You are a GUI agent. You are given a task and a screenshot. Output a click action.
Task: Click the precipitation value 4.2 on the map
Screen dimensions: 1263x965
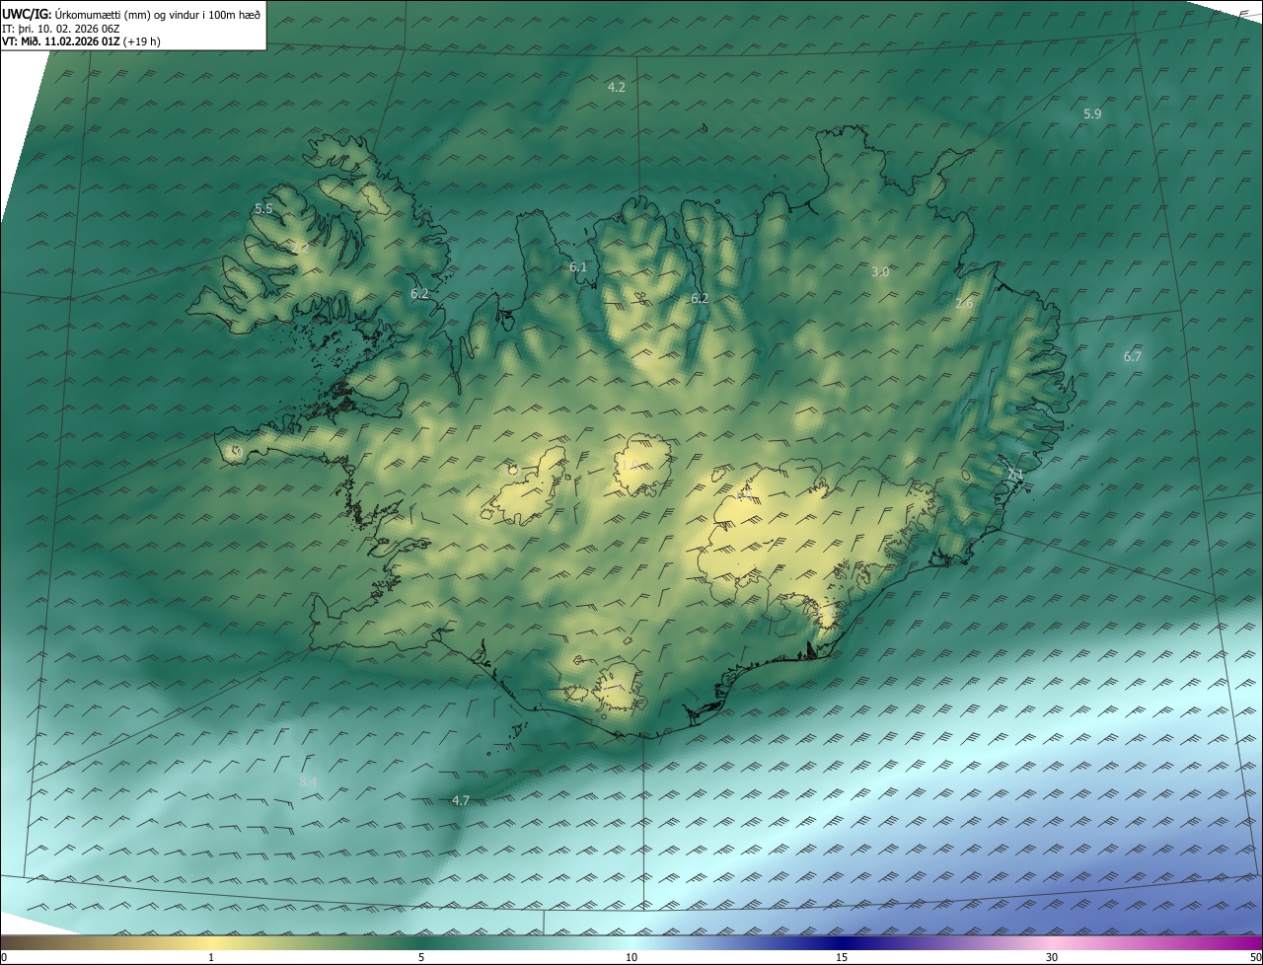pyautogui.click(x=617, y=87)
